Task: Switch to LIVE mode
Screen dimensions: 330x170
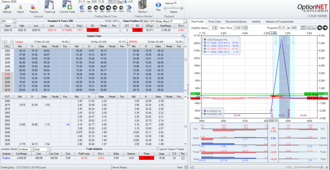Action: click(x=128, y=2)
